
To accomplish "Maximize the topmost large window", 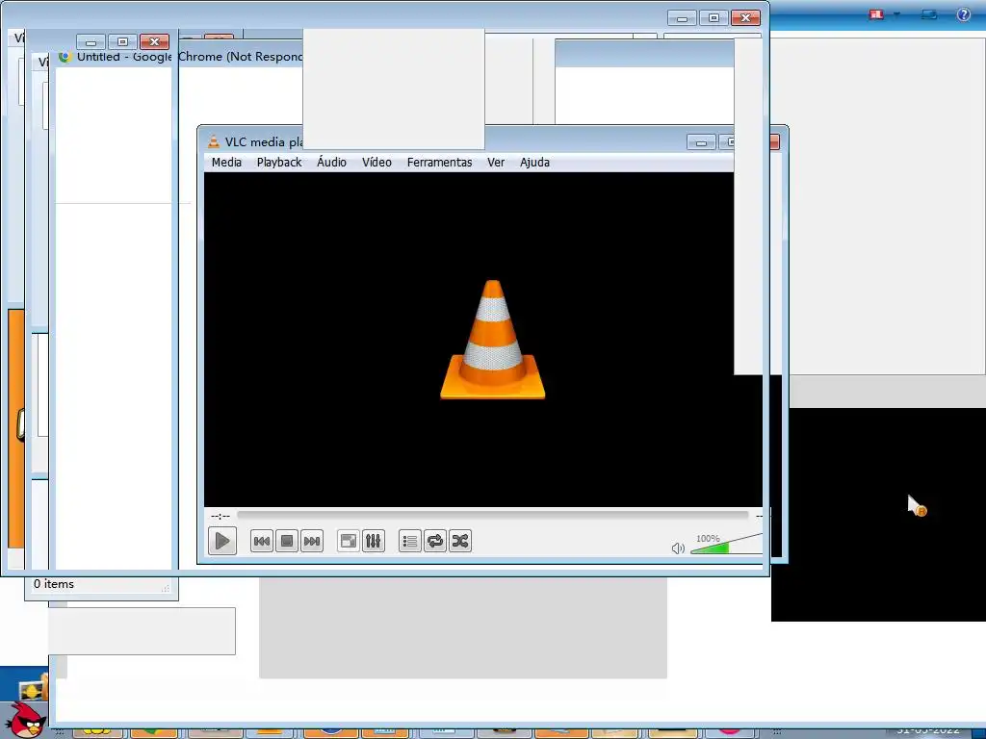I will click(x=714, y=17).
